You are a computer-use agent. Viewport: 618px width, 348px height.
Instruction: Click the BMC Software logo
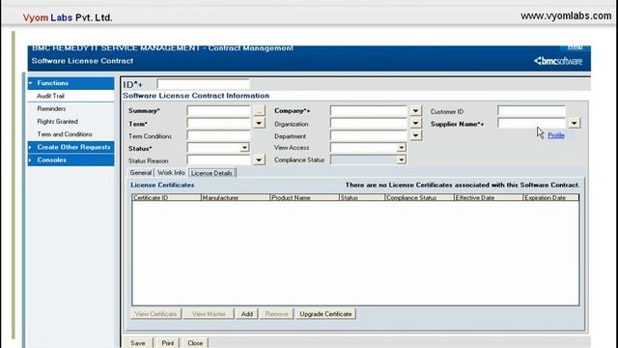click(x=558, y=61)
